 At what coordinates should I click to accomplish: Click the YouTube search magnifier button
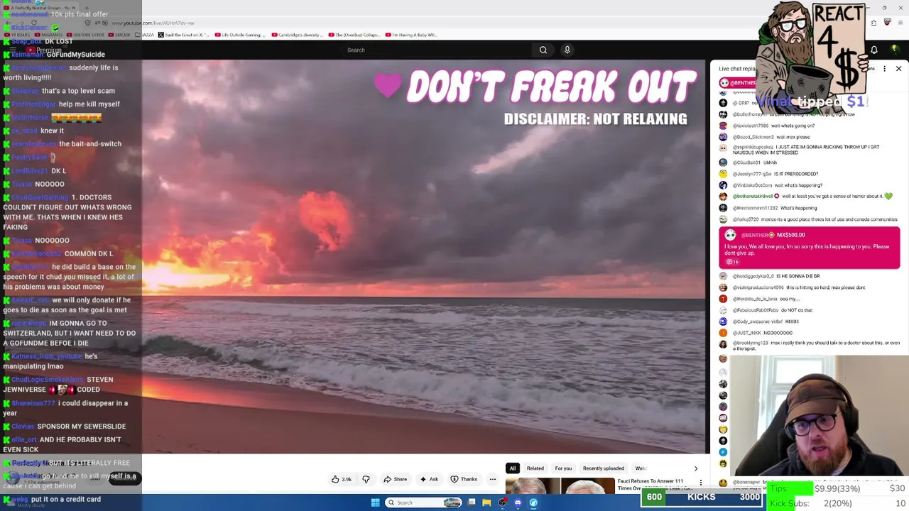[543, 50]
